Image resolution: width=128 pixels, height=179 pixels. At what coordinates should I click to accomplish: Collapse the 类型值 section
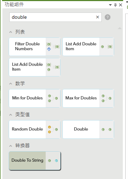click(x=11, y=115)
